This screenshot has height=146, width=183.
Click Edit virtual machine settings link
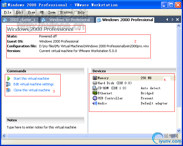33,84
